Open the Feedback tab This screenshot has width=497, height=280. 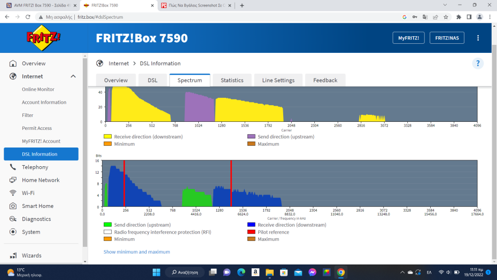[x=325, y=80]
